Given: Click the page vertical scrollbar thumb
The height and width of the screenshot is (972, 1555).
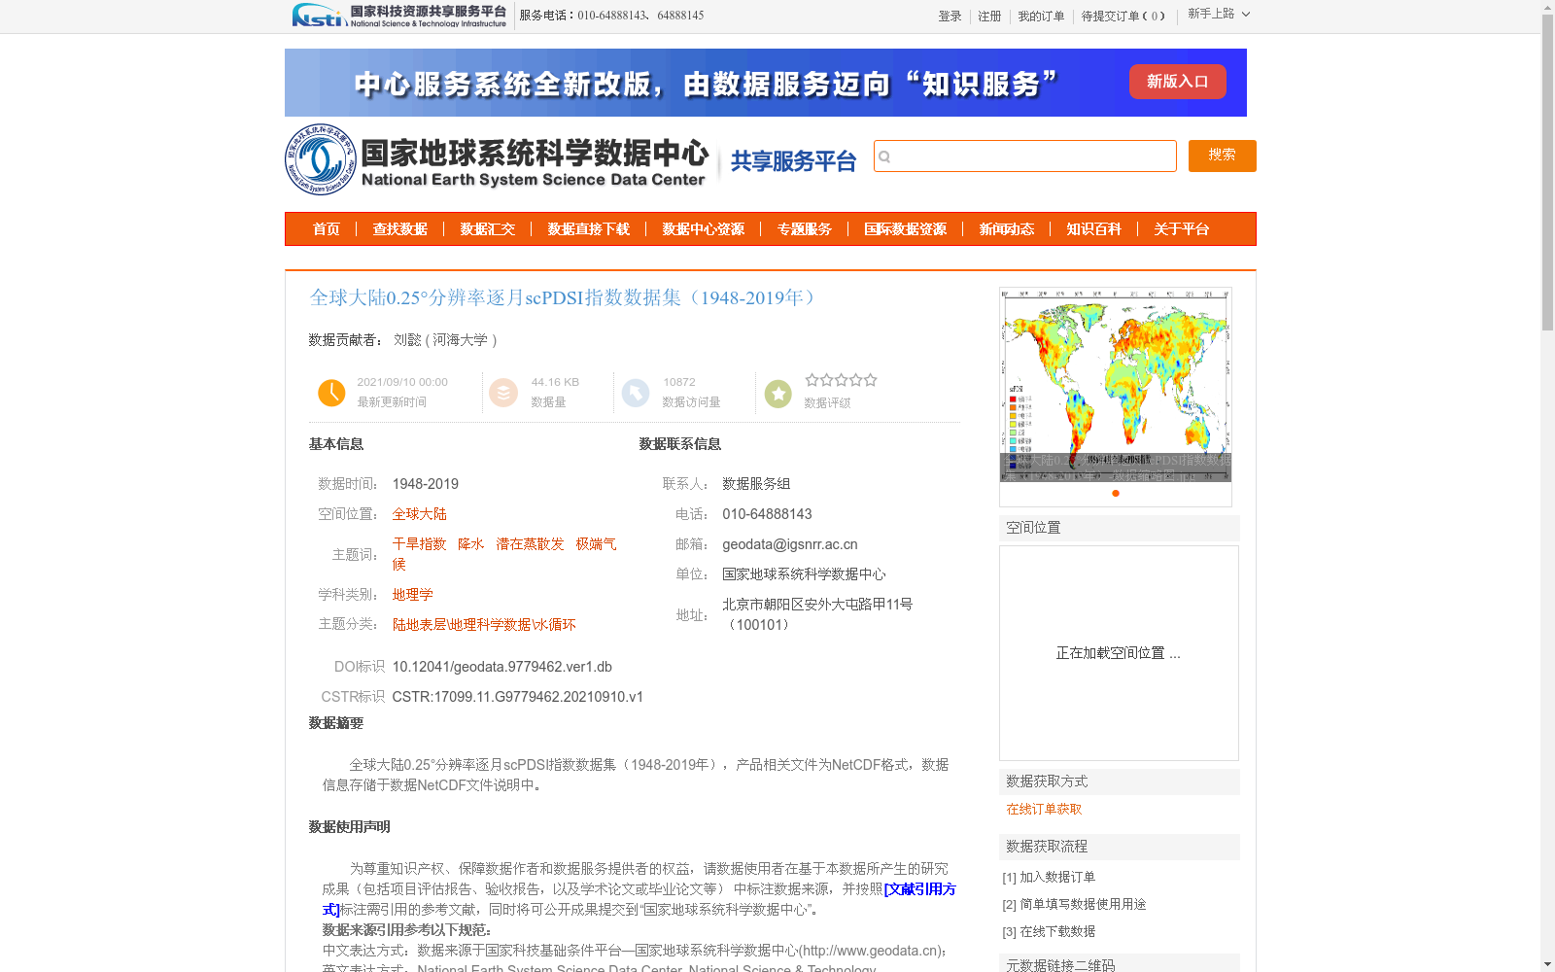Looking at the screenshot, I should point(1547,172).
